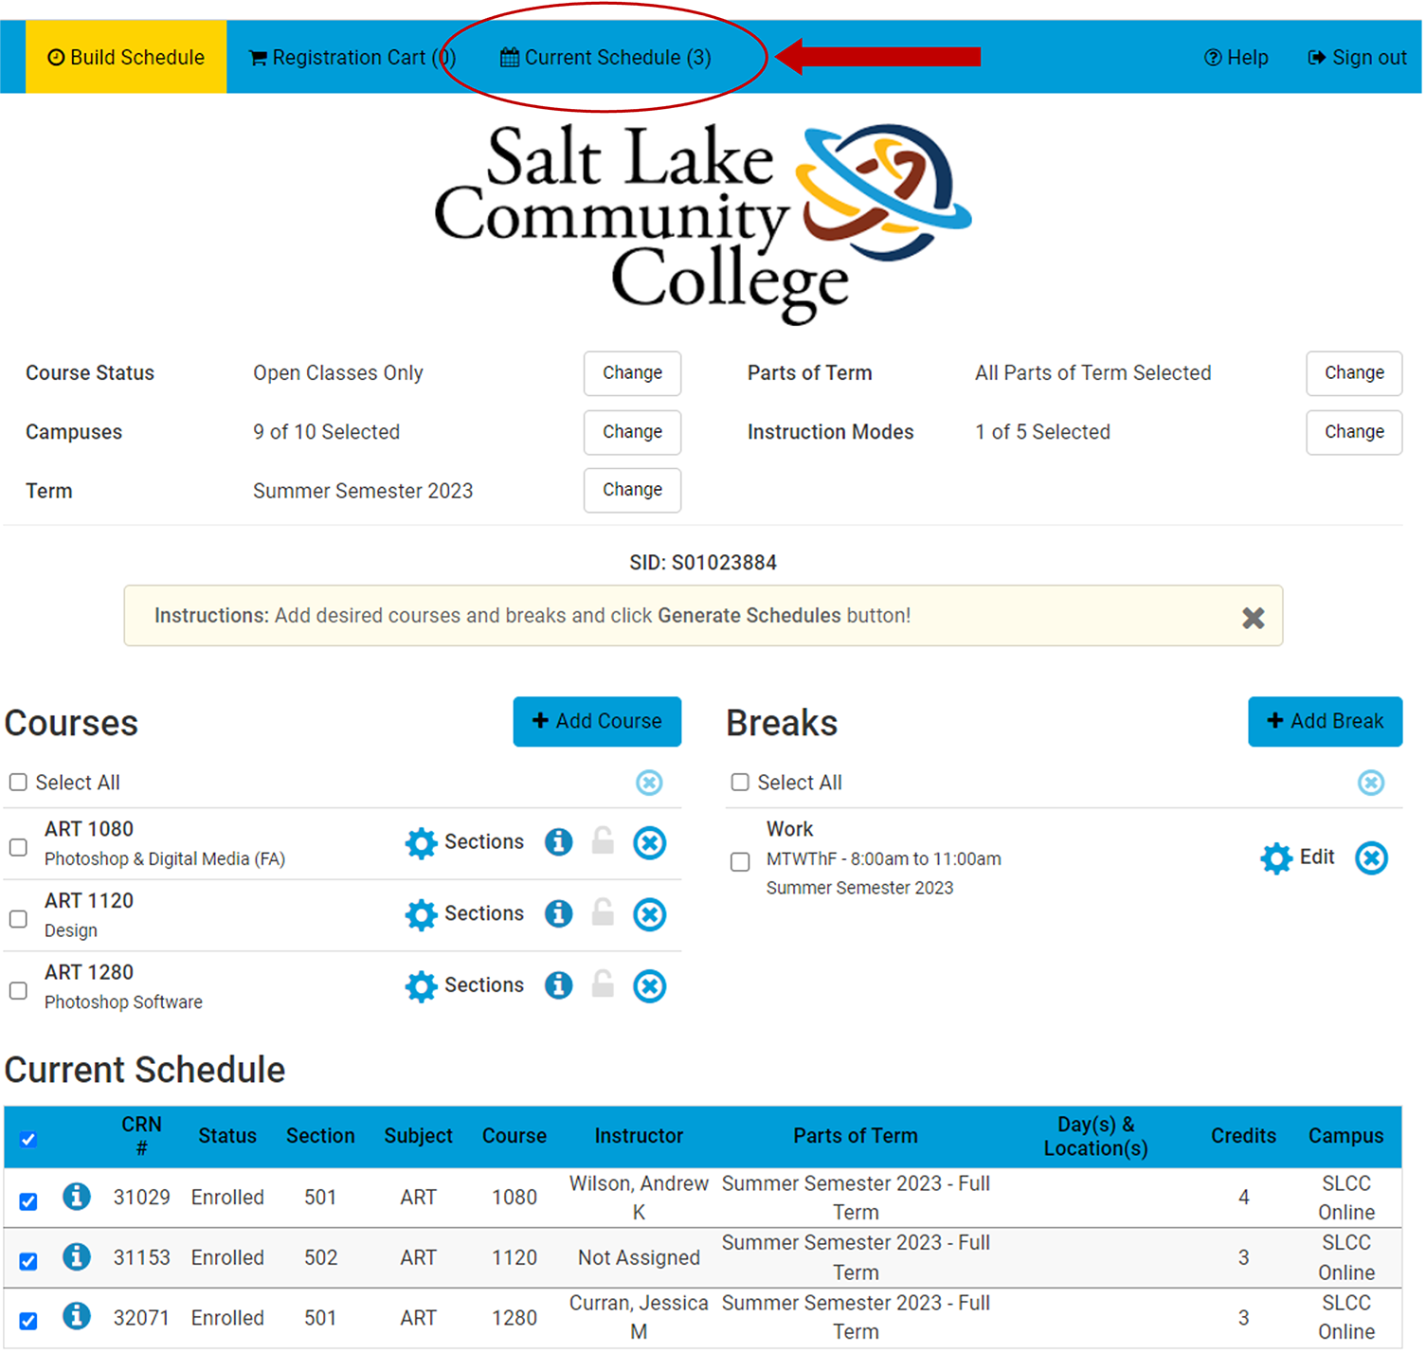Edit the Work break

1297,858
